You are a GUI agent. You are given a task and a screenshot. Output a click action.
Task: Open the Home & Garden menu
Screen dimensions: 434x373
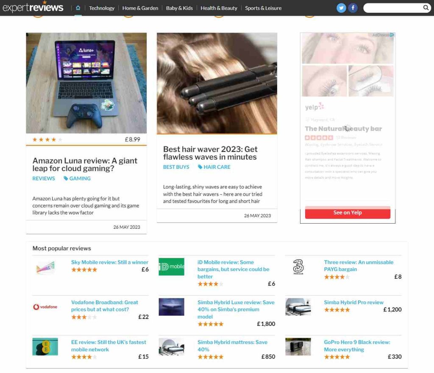140,8
